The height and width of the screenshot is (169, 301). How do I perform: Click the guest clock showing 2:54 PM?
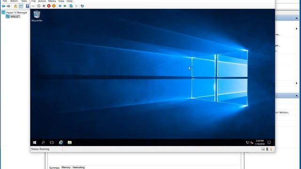click(x=260, y=142)
